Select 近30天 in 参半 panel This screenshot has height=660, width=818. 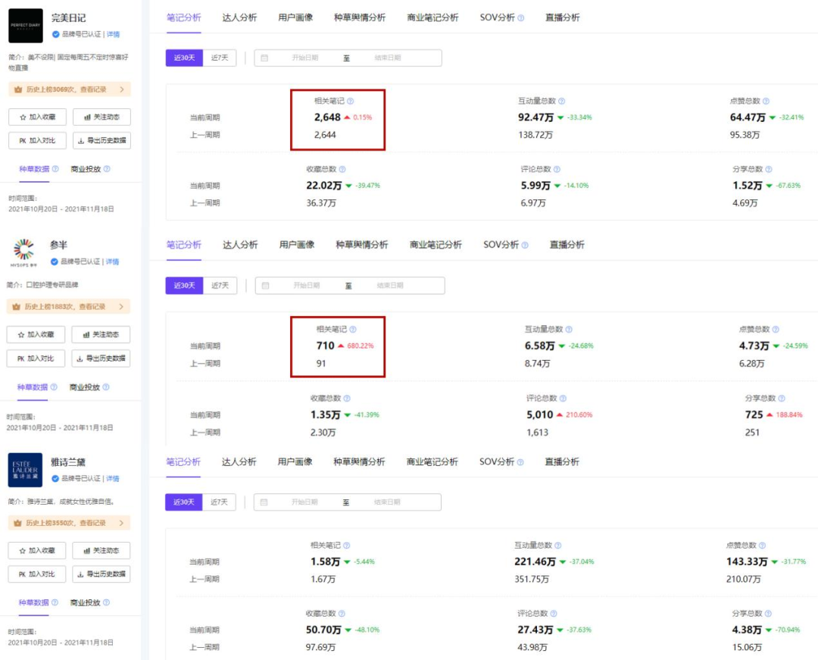coord(184,286)
